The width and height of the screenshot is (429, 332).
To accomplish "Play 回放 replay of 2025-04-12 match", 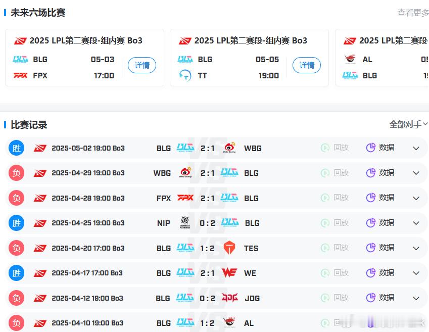I will click(335, 298).
